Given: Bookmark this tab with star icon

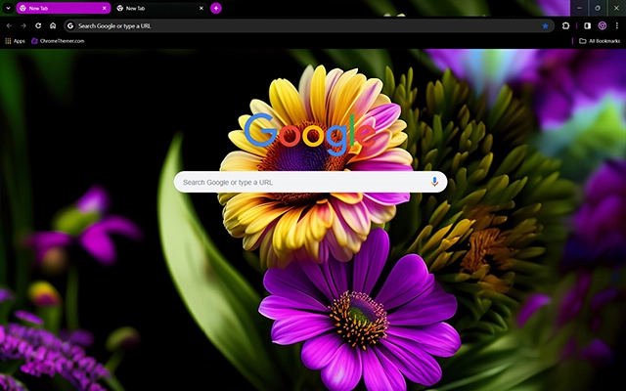Looking at the screenshot, I should (545, 26).
